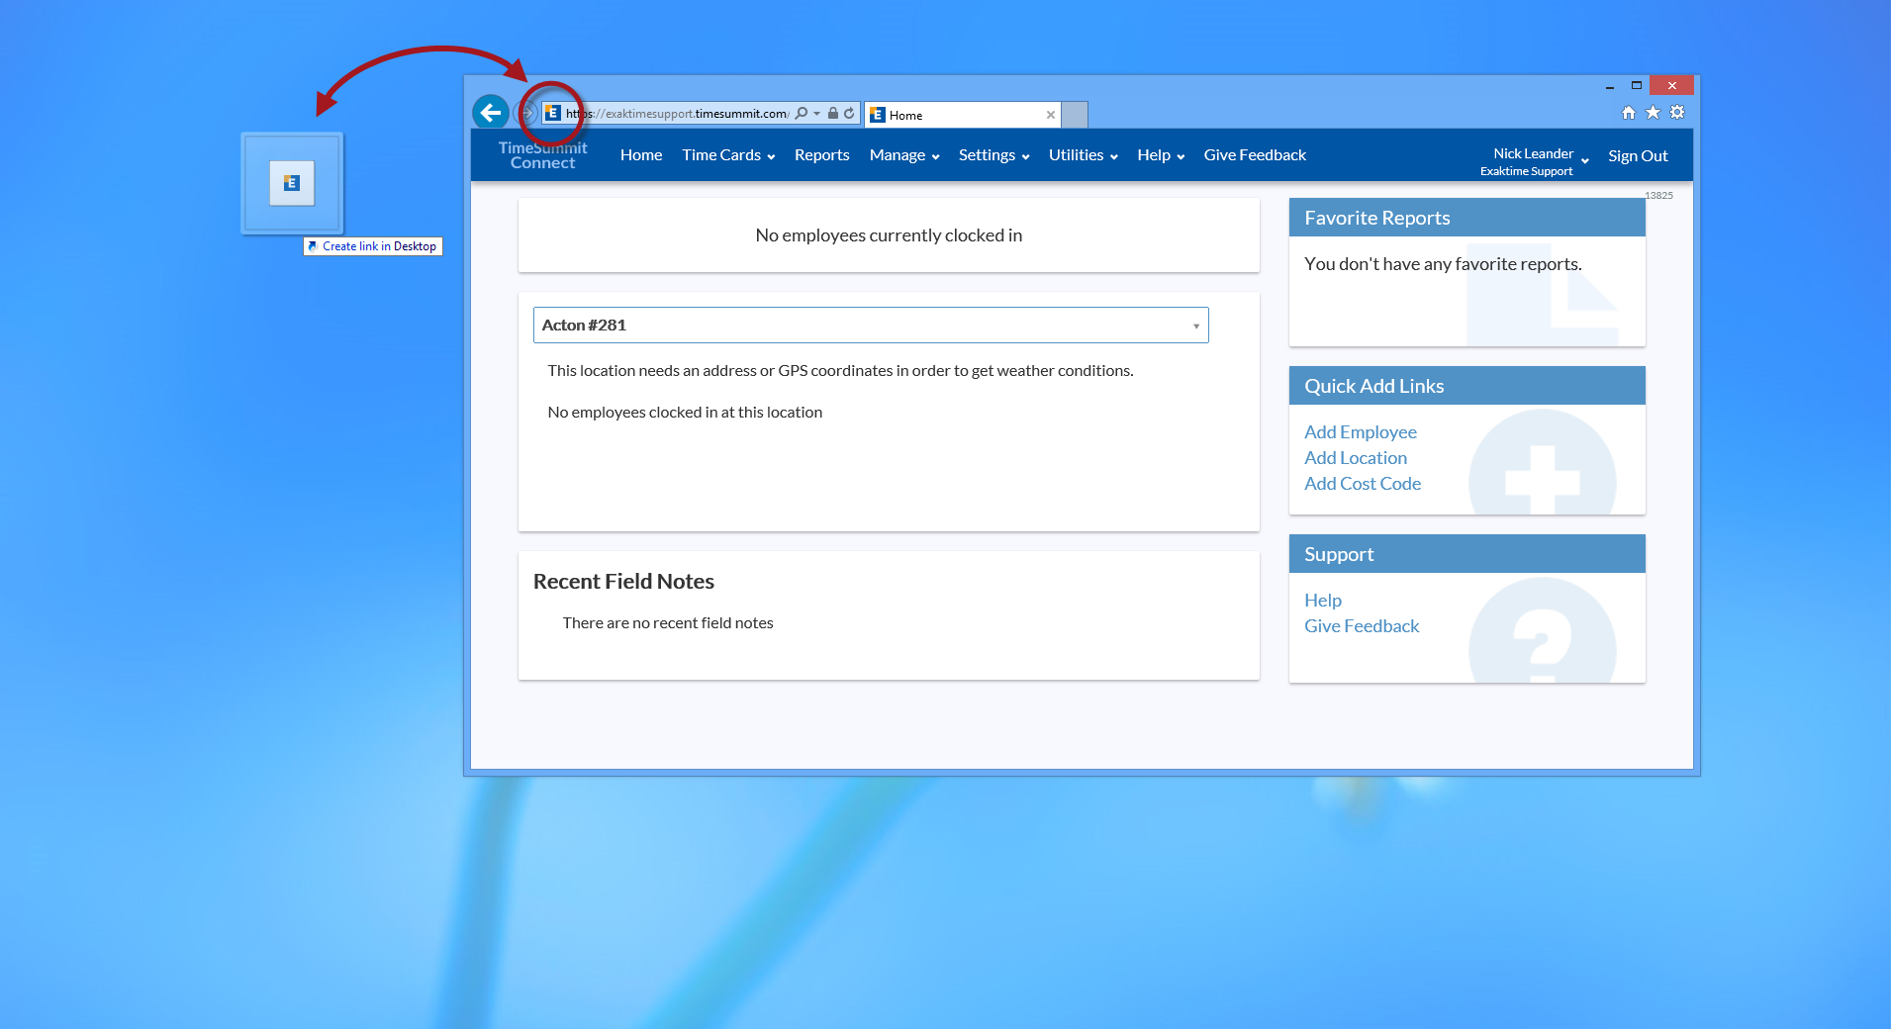Minimize the browser window
Image resolution: width=1891 pixels, height=1029 pixels.
click(1610, 87)
